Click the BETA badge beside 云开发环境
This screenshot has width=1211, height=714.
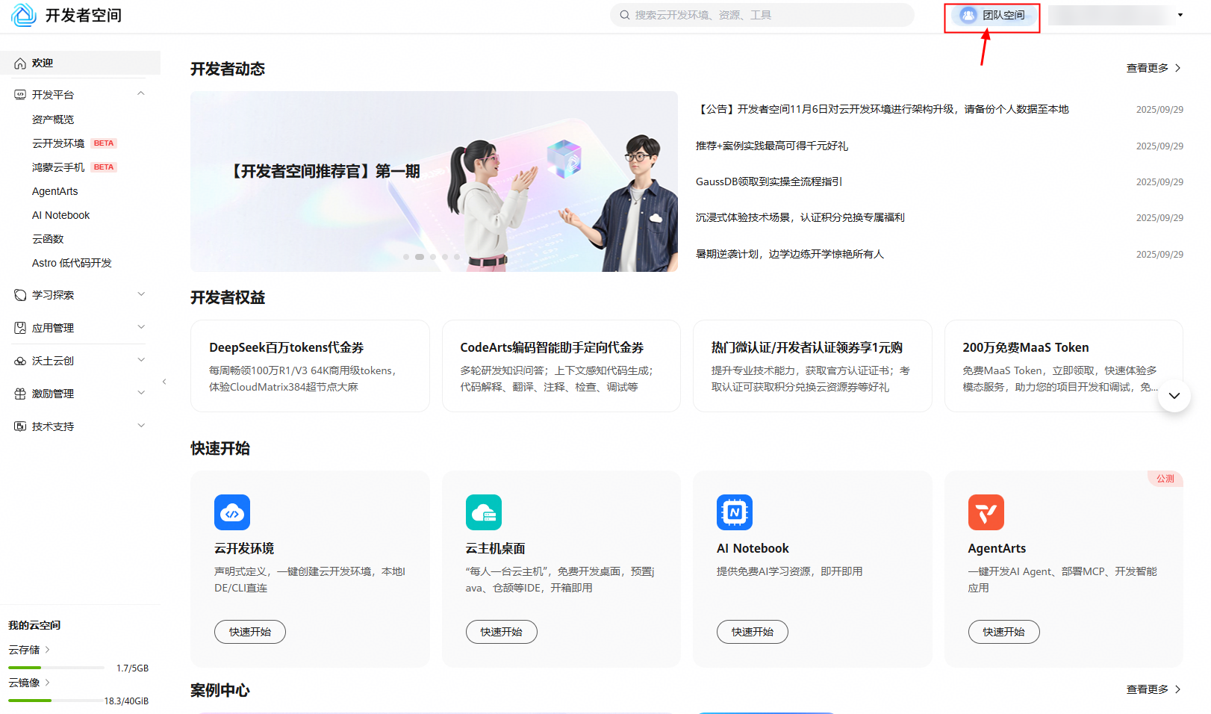coord(104,143)
